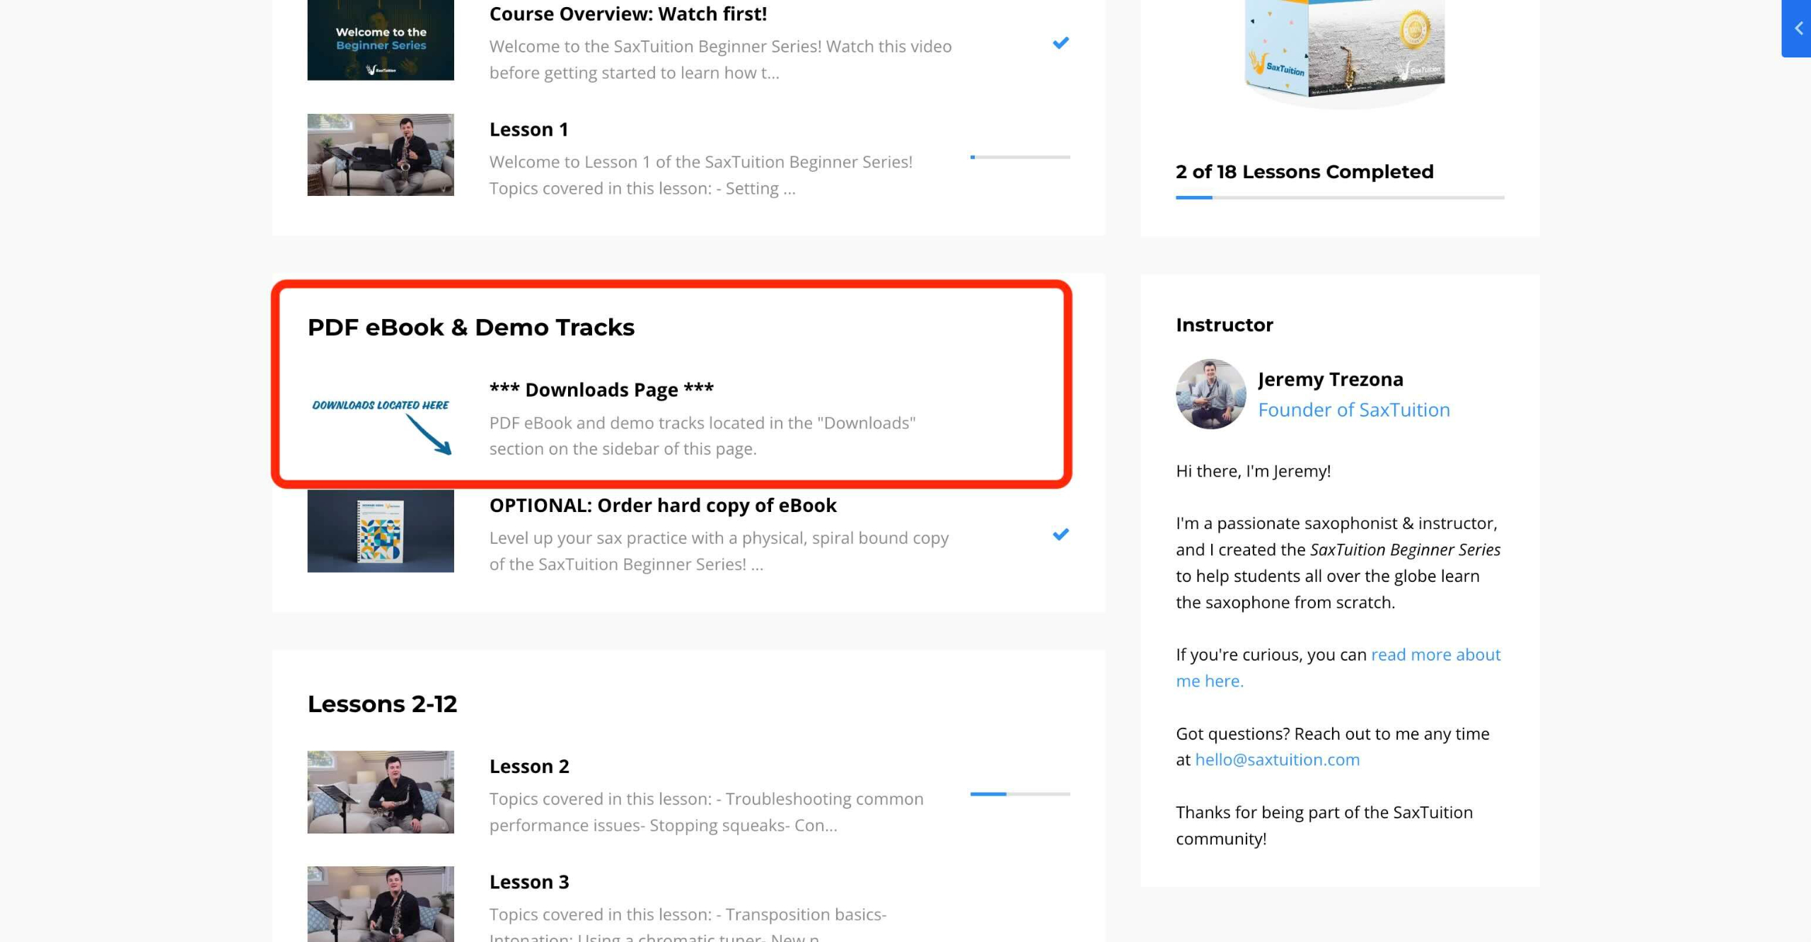Image resolution: width=1811 pixels, height=942 pixels.
Task: Click hello@saxtuition.com email link
Action: (1277, 760)
